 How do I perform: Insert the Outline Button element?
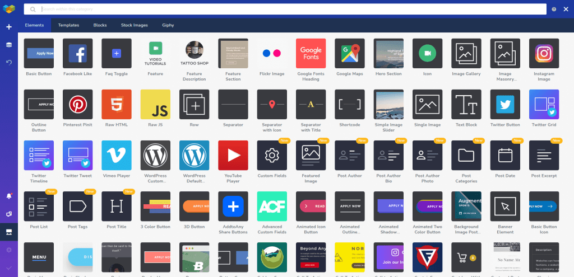coord(39,105)
